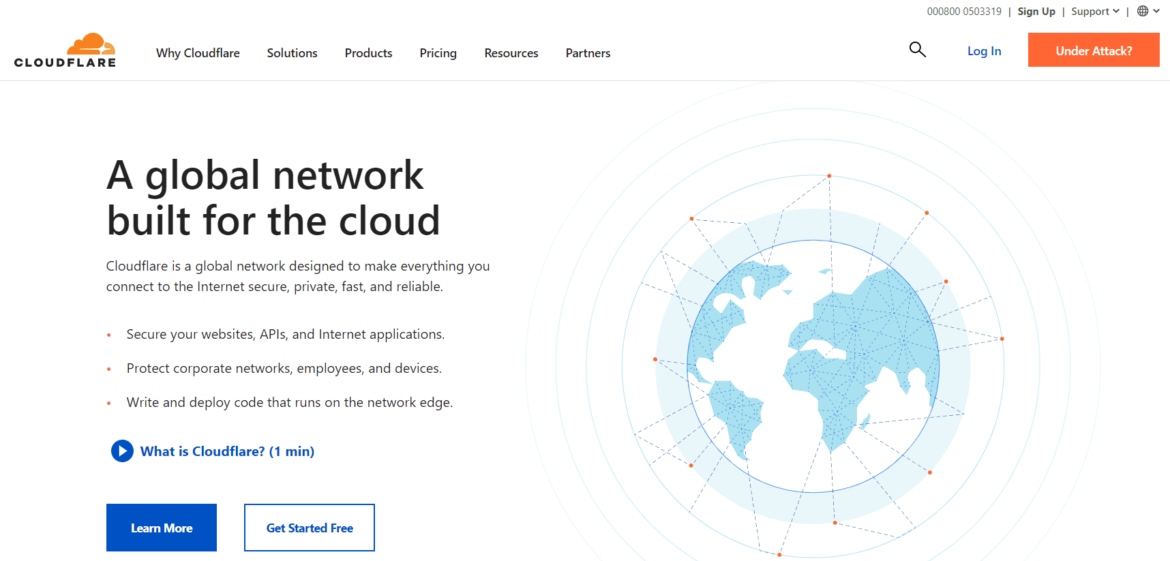Play the What is Cloudflare video icon
The height and width of the screenshot is (561, 1170).
click(x=122, y=451)
